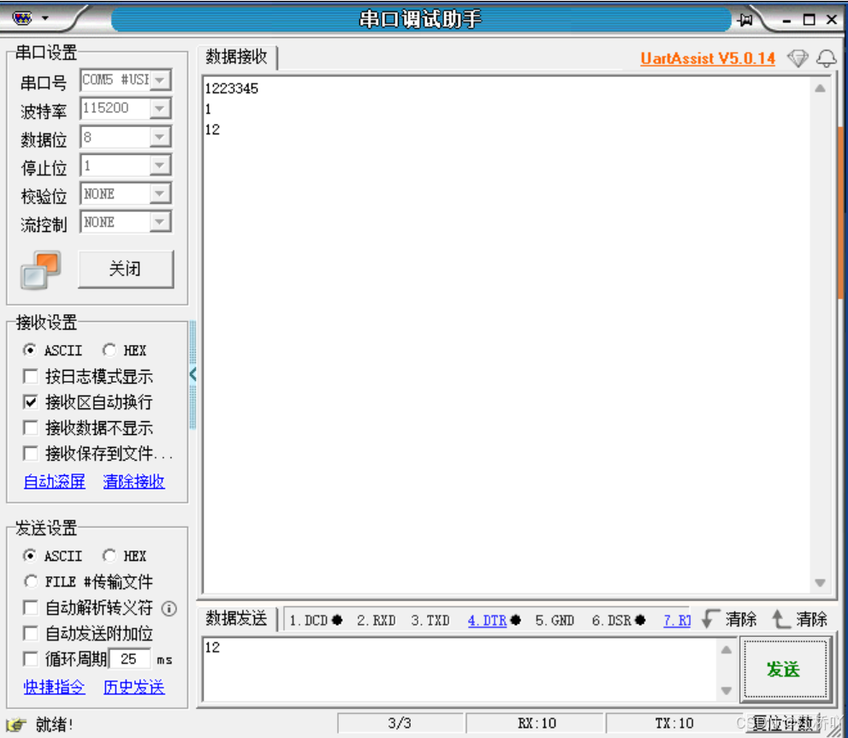The image size is (848, 738).
Task: Click send box scrollbar down arrow
Action: 726,691
